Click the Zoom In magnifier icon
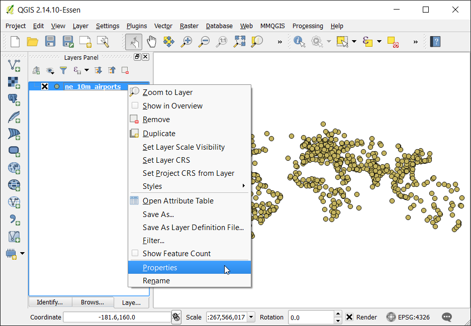Image resolution: width=471 pixels, height=326 pixels. click(186, 41)
